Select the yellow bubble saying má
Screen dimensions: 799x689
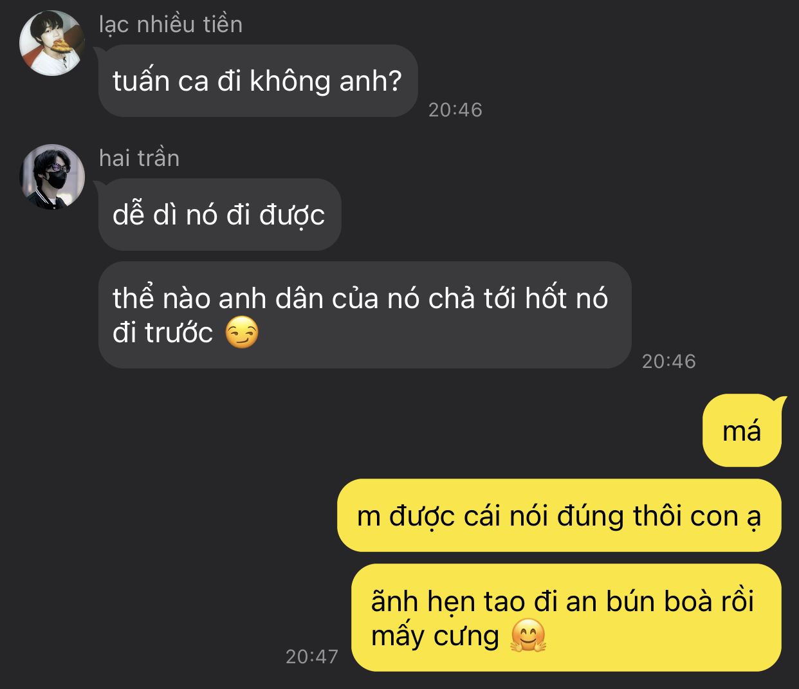pos(743,430)
